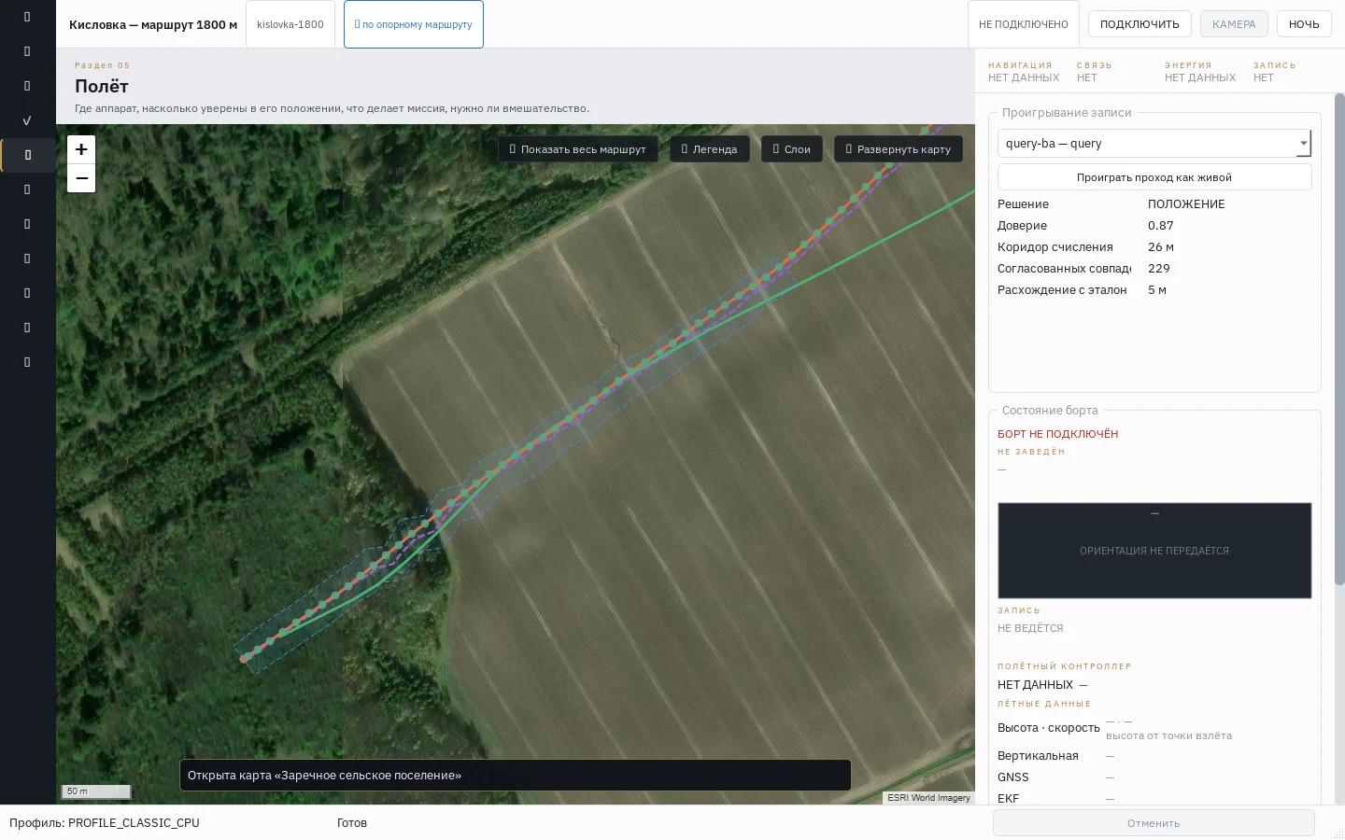Click the ПОЛЁТНЫЙ КОНТРОЛЛЕР label
The width and height of the screenshot is (1345, 840).
click(1064, 666)
